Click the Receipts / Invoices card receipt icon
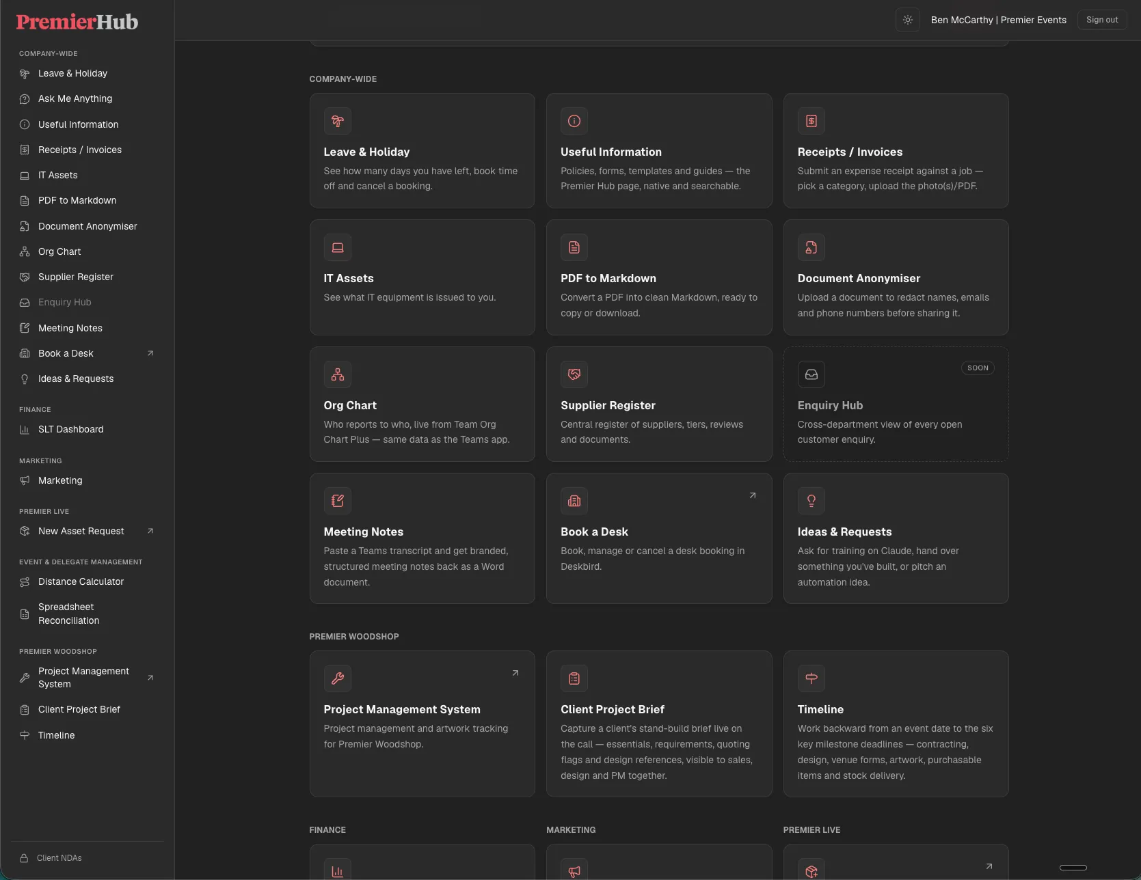The image size is (1141, 880). 811,121
